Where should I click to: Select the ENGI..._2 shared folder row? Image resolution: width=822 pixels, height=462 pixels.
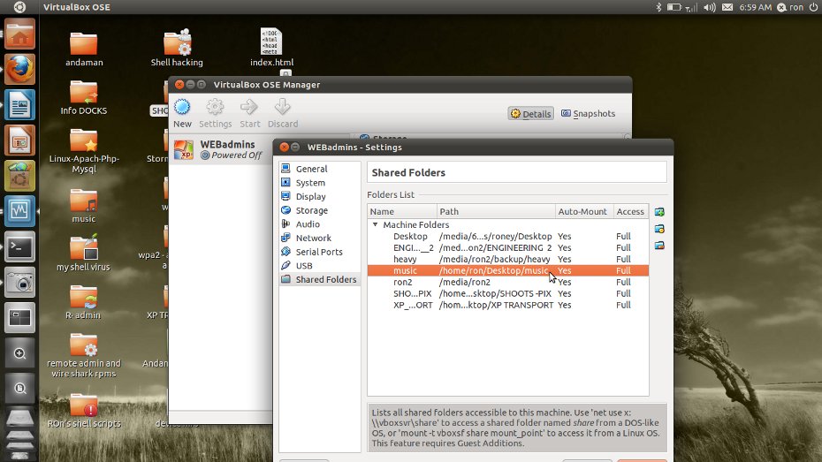(x=507, y=247)
